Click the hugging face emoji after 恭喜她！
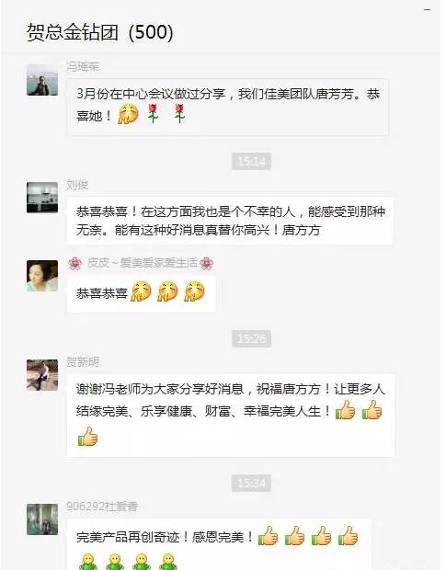 tap(129, 113)
